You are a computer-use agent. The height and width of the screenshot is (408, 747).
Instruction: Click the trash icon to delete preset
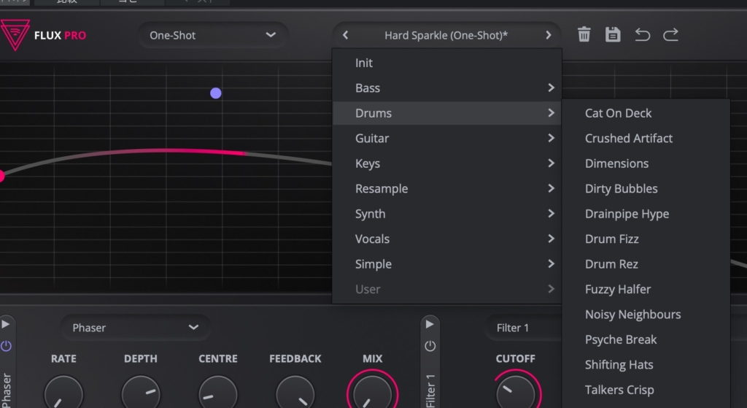pos(584,34)
